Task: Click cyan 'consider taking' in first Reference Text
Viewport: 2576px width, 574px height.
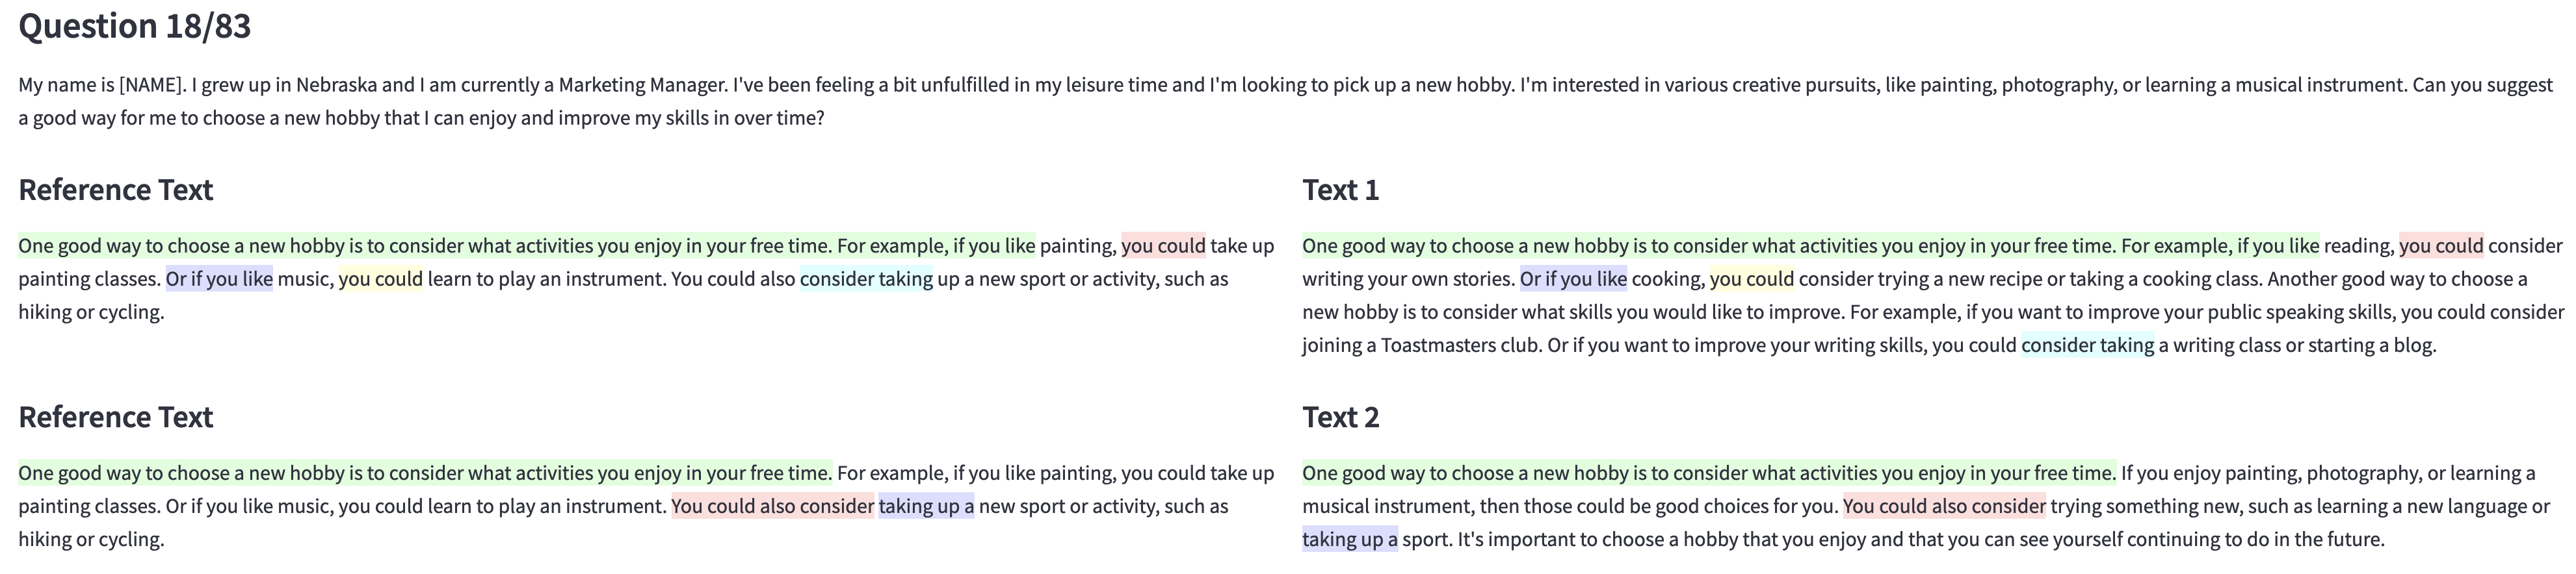Action: [x=866, y=279]
